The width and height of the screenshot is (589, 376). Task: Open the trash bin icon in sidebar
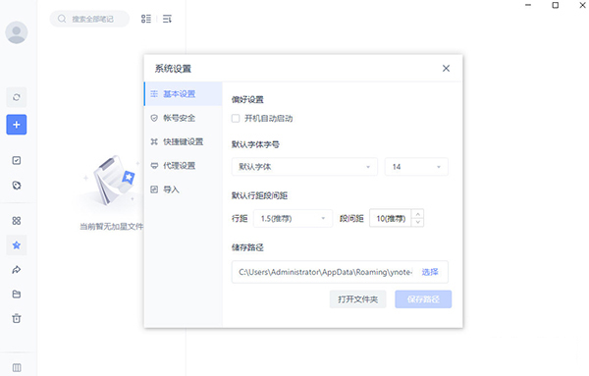(x=16, y=318)
